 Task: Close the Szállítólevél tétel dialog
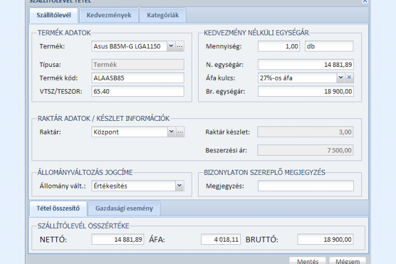(x=364, y=1)
